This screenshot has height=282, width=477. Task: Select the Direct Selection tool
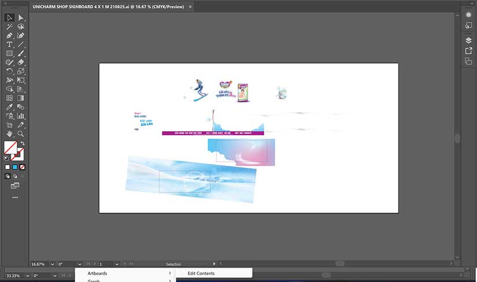coord(21,18)
